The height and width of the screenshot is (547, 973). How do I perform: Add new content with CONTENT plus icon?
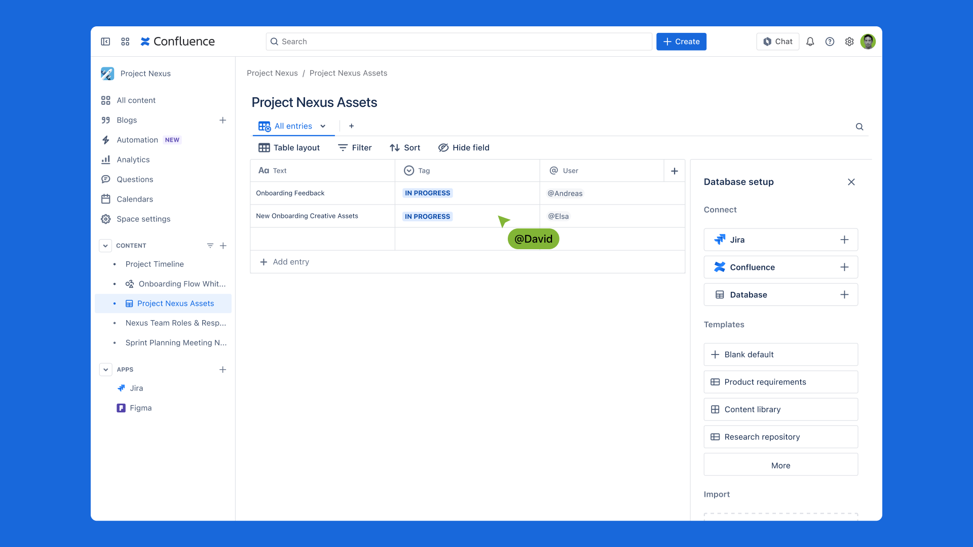pos(223,246)
